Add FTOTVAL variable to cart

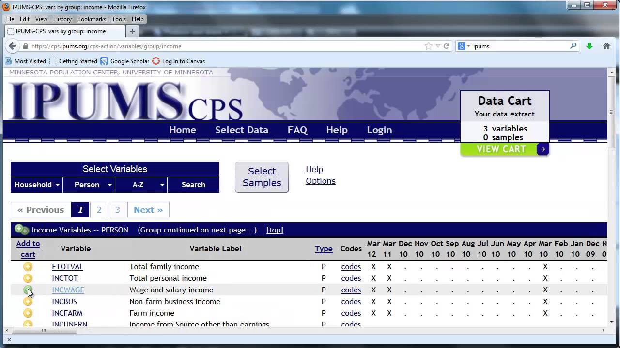(x=28, y=267)
